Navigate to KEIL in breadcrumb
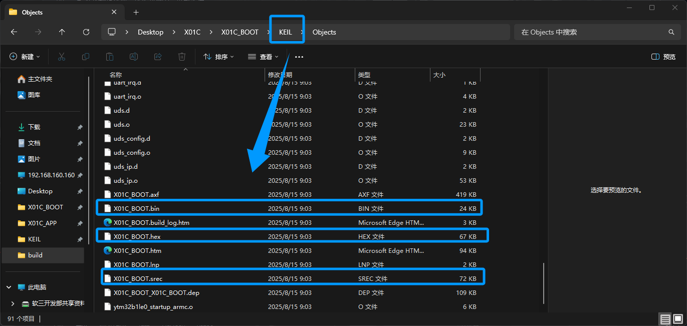The width and height of the screenshot is (687, 326). coord(285,32)
